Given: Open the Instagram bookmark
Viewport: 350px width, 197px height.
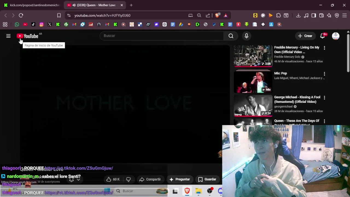Looking at the screenshot, I should coord(42,24).
